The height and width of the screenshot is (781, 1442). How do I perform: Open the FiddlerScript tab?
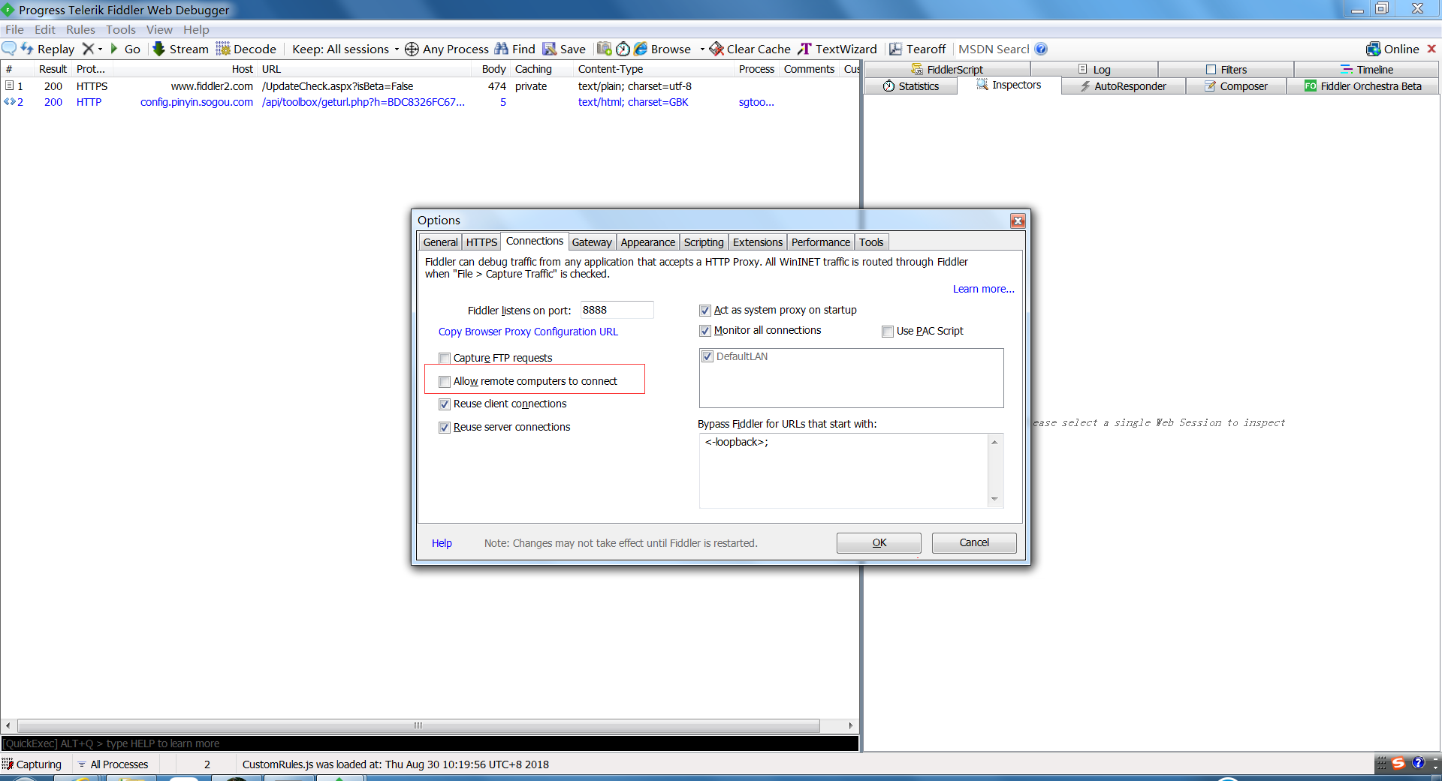947,69
